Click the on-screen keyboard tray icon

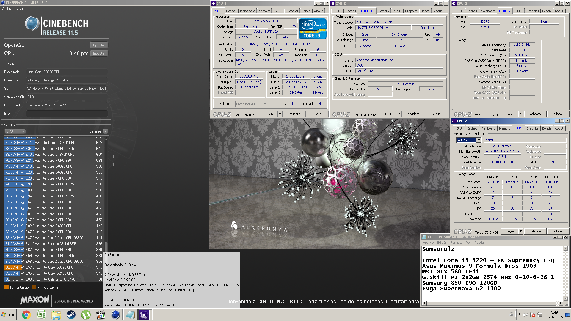pyautogui.click(x=512, y=314)
